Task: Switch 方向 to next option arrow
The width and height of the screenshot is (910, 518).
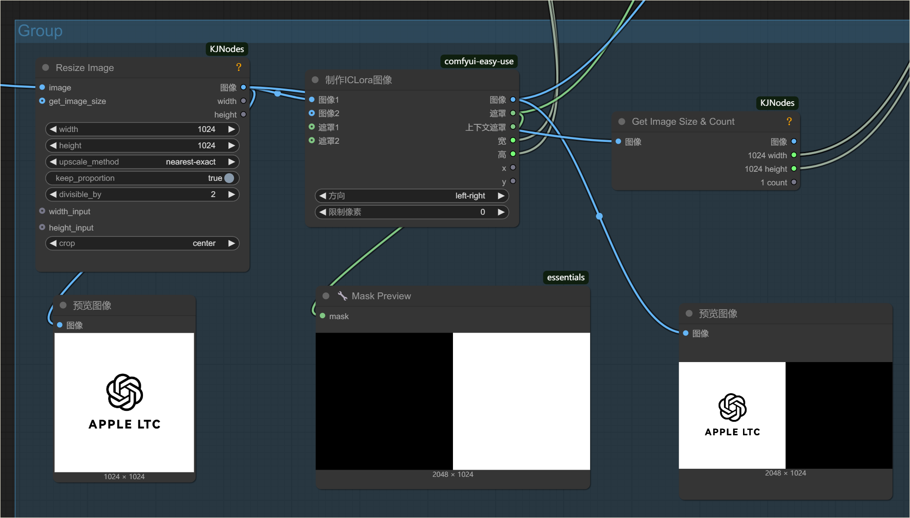Action: pos(501,196)
